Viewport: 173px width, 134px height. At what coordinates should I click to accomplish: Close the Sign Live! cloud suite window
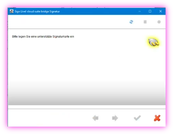tap(161, 11)
